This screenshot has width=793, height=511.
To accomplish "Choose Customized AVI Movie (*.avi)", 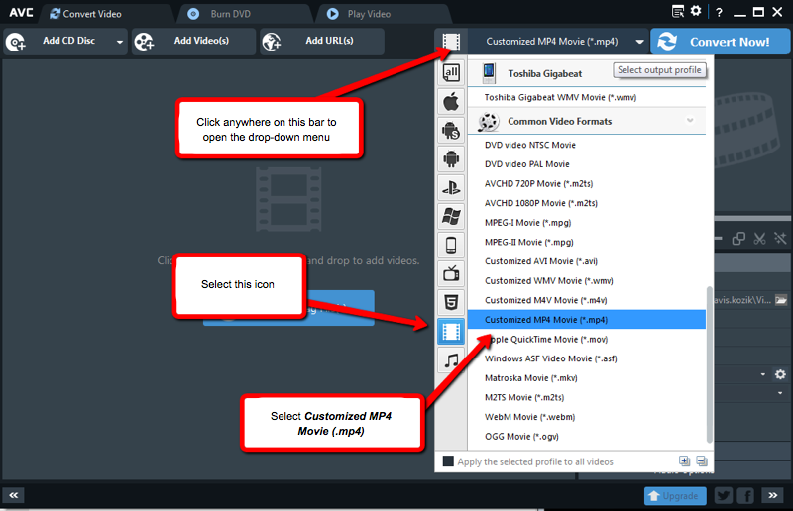I will pyautogui.click(x=587, y=261).
